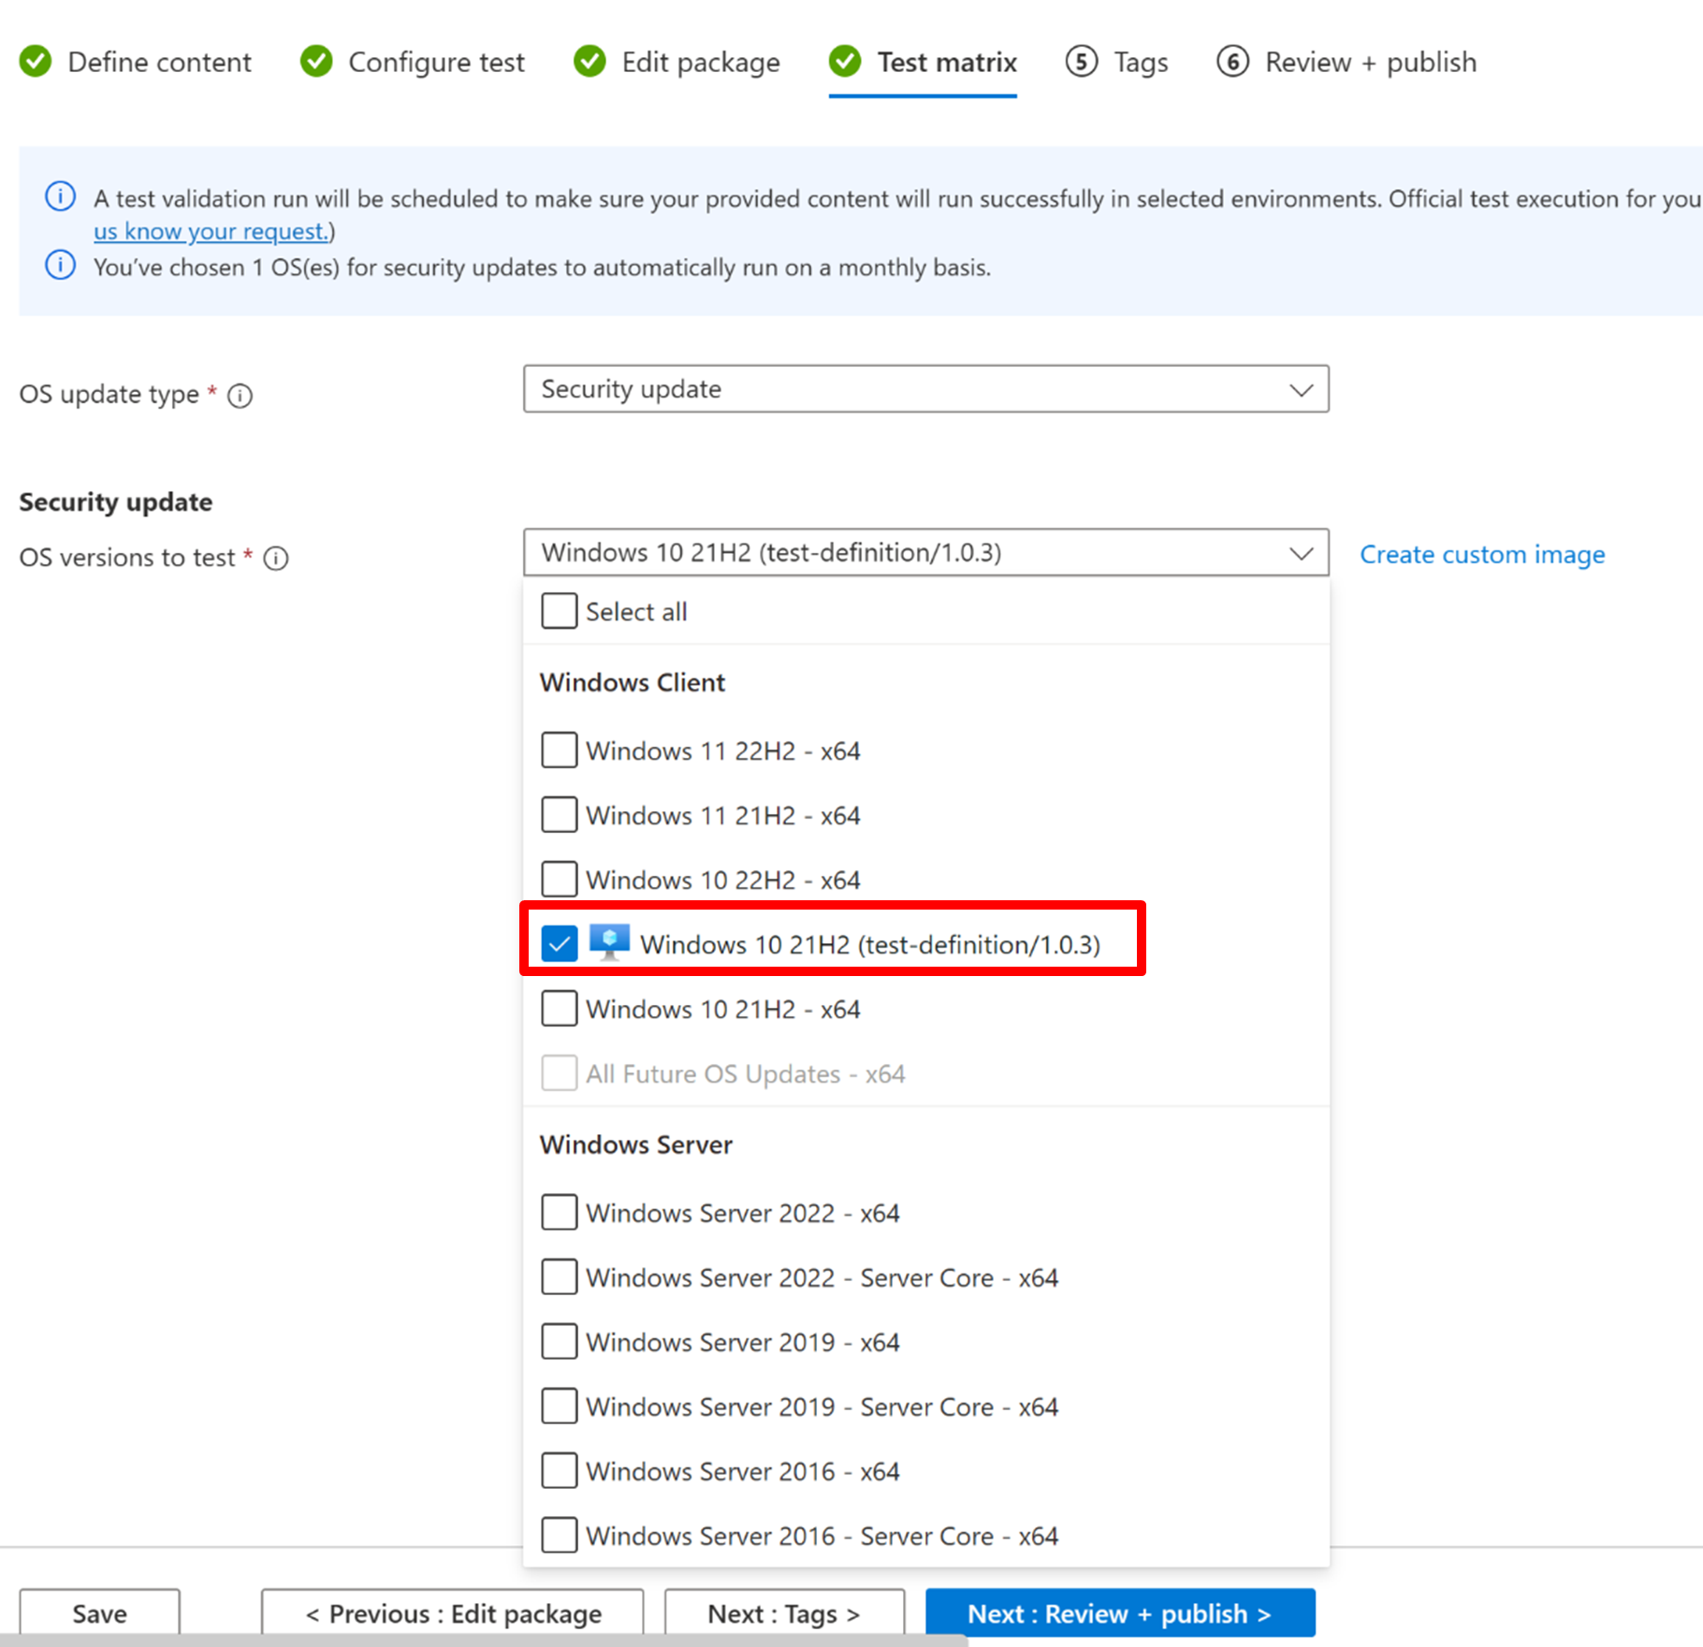1703x1647 pixels.
Task: Click Next : Review + publish button
Action: click(1120, 1613)
